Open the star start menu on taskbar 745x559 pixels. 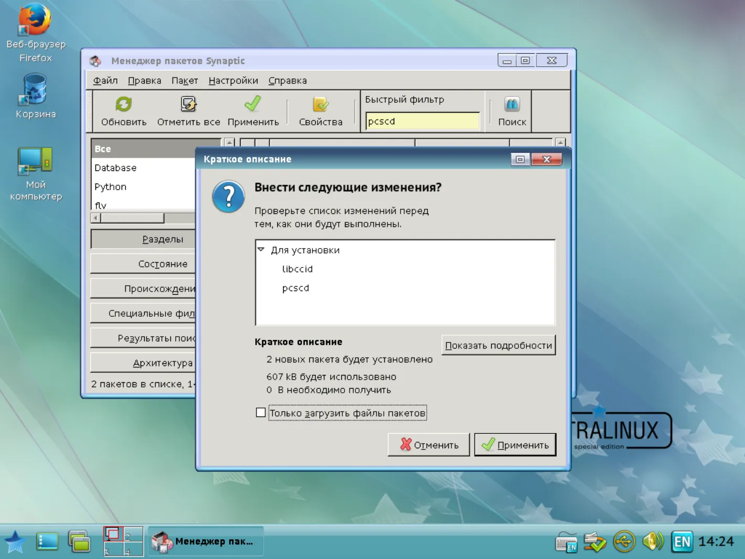tap(15, 542)
